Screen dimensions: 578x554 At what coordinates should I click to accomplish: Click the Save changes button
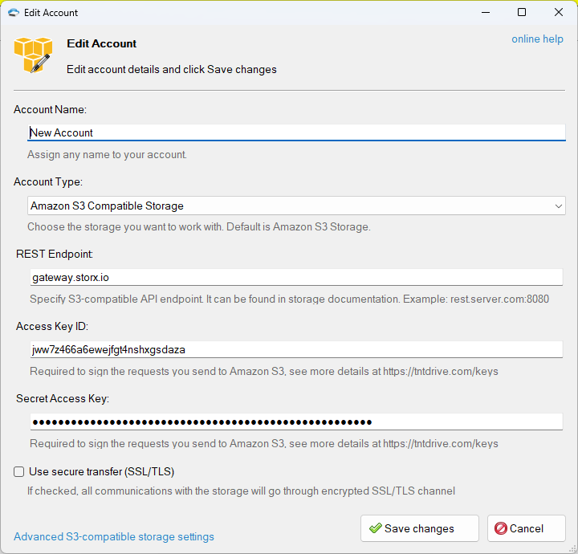[x=420, y=528]
